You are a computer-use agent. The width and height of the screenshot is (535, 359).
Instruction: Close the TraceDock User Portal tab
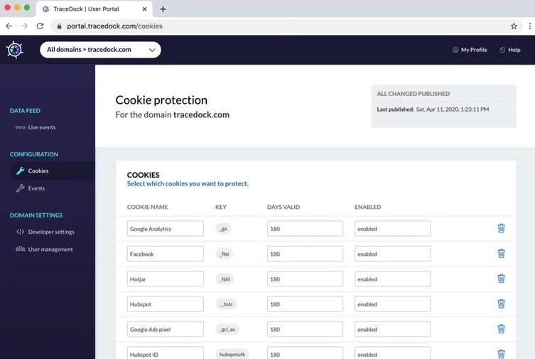point(144,9)
